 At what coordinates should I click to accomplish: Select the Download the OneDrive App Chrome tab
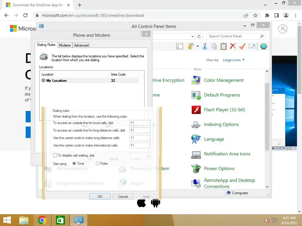[38, 5]
